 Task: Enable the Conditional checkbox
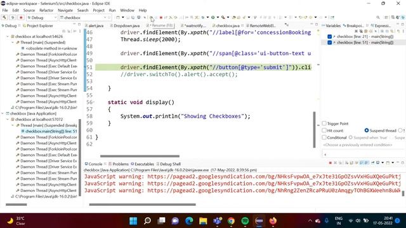(x=324, y=137)
